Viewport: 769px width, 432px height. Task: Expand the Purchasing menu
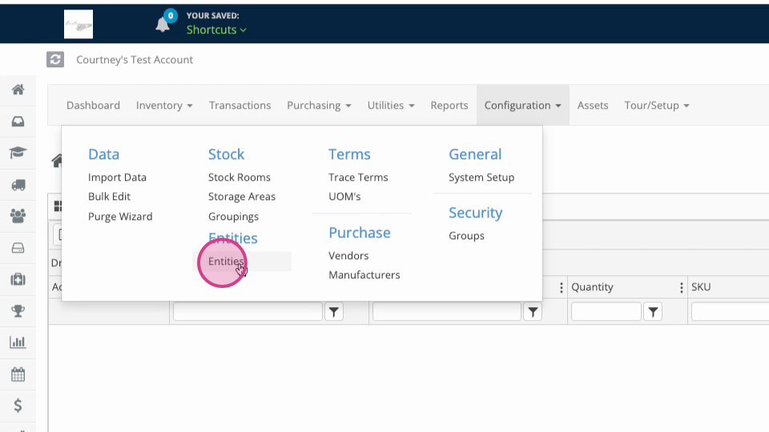click(x=319, y=106)
